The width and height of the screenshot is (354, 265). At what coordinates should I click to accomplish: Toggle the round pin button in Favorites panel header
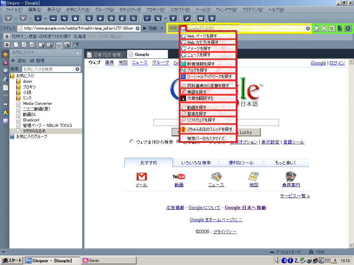78,53
